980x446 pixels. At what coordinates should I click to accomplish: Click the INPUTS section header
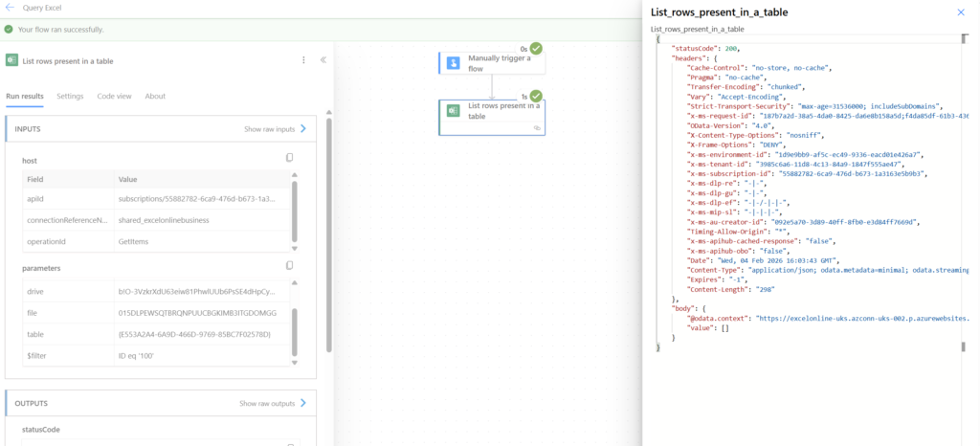click(x=161, y=129)
